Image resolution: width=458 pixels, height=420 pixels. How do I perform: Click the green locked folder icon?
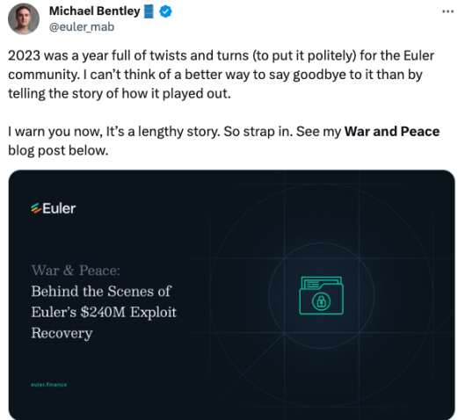pyautogui.click(x=321, y=295)
